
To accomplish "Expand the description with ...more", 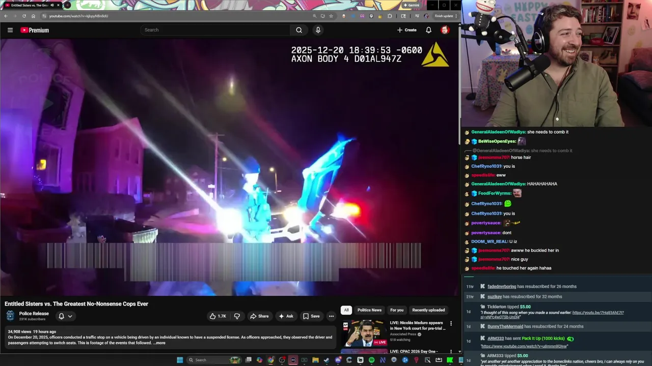I will point(159,343).
